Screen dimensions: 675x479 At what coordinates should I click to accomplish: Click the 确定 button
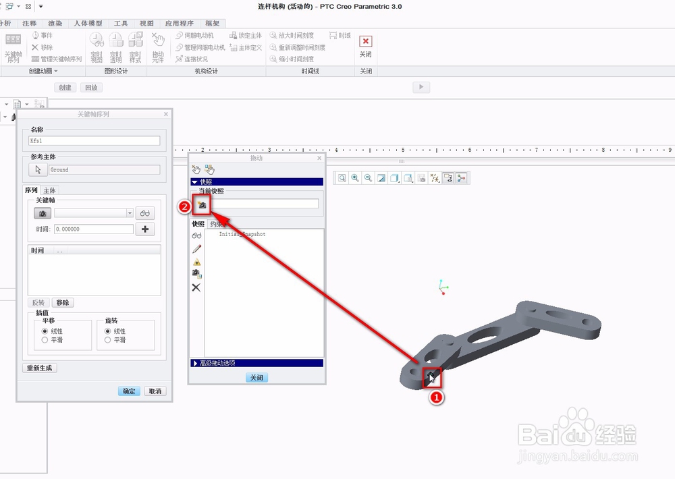pyautogui.click(x=129, y=391)
